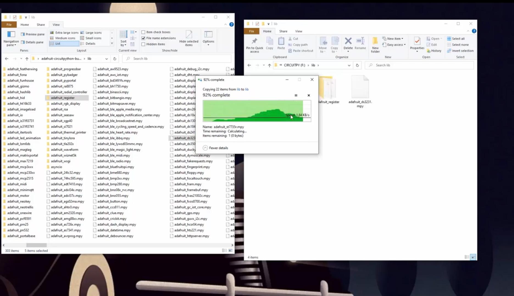This screenshot has width=514, height=296.
Task: Click Copy path in Clipboard group
Action: [x=298, y=45]
